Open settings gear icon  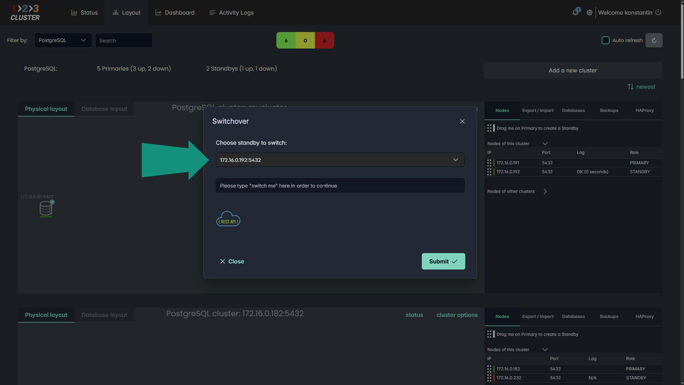(x=590, y=12)
